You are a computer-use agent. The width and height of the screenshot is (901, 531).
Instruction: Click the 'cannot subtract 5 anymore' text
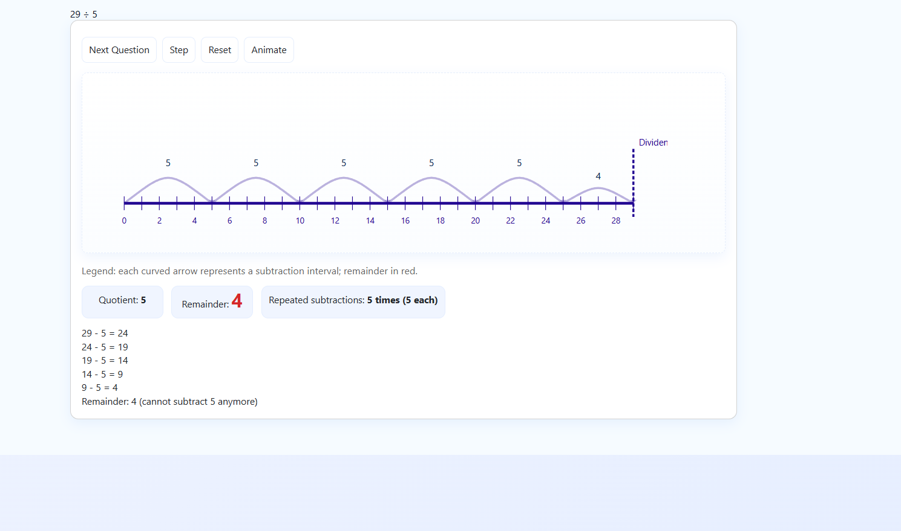coord(198,402)
